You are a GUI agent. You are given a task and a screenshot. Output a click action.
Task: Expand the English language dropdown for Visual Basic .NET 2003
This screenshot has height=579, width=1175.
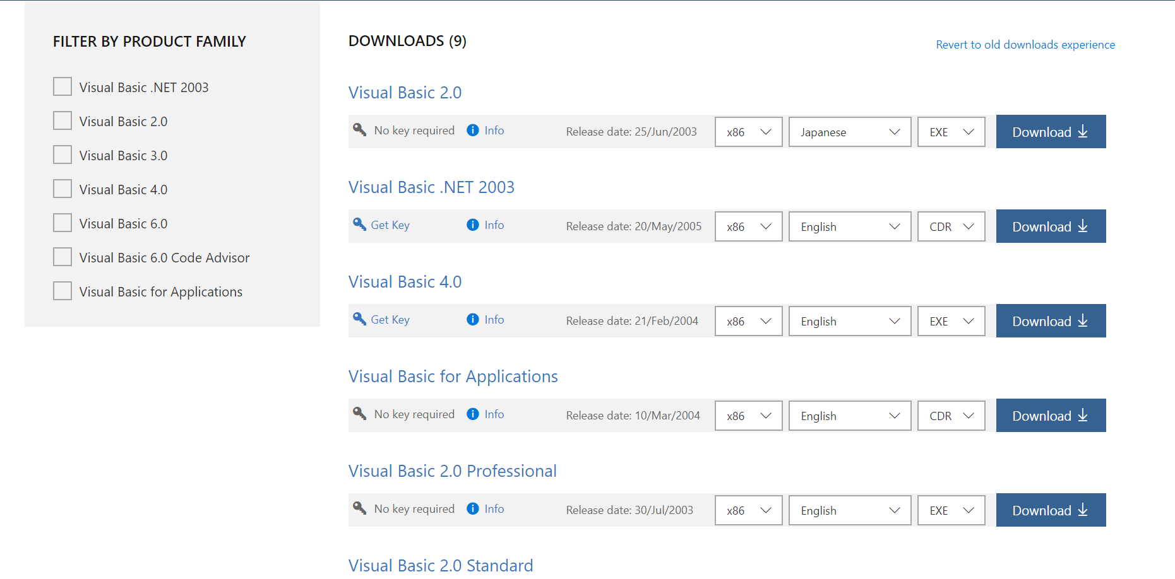(x=850, y=226)
